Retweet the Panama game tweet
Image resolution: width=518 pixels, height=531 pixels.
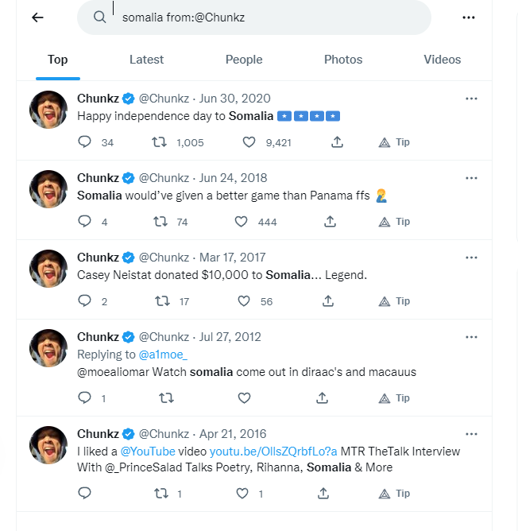coord(160,222)
